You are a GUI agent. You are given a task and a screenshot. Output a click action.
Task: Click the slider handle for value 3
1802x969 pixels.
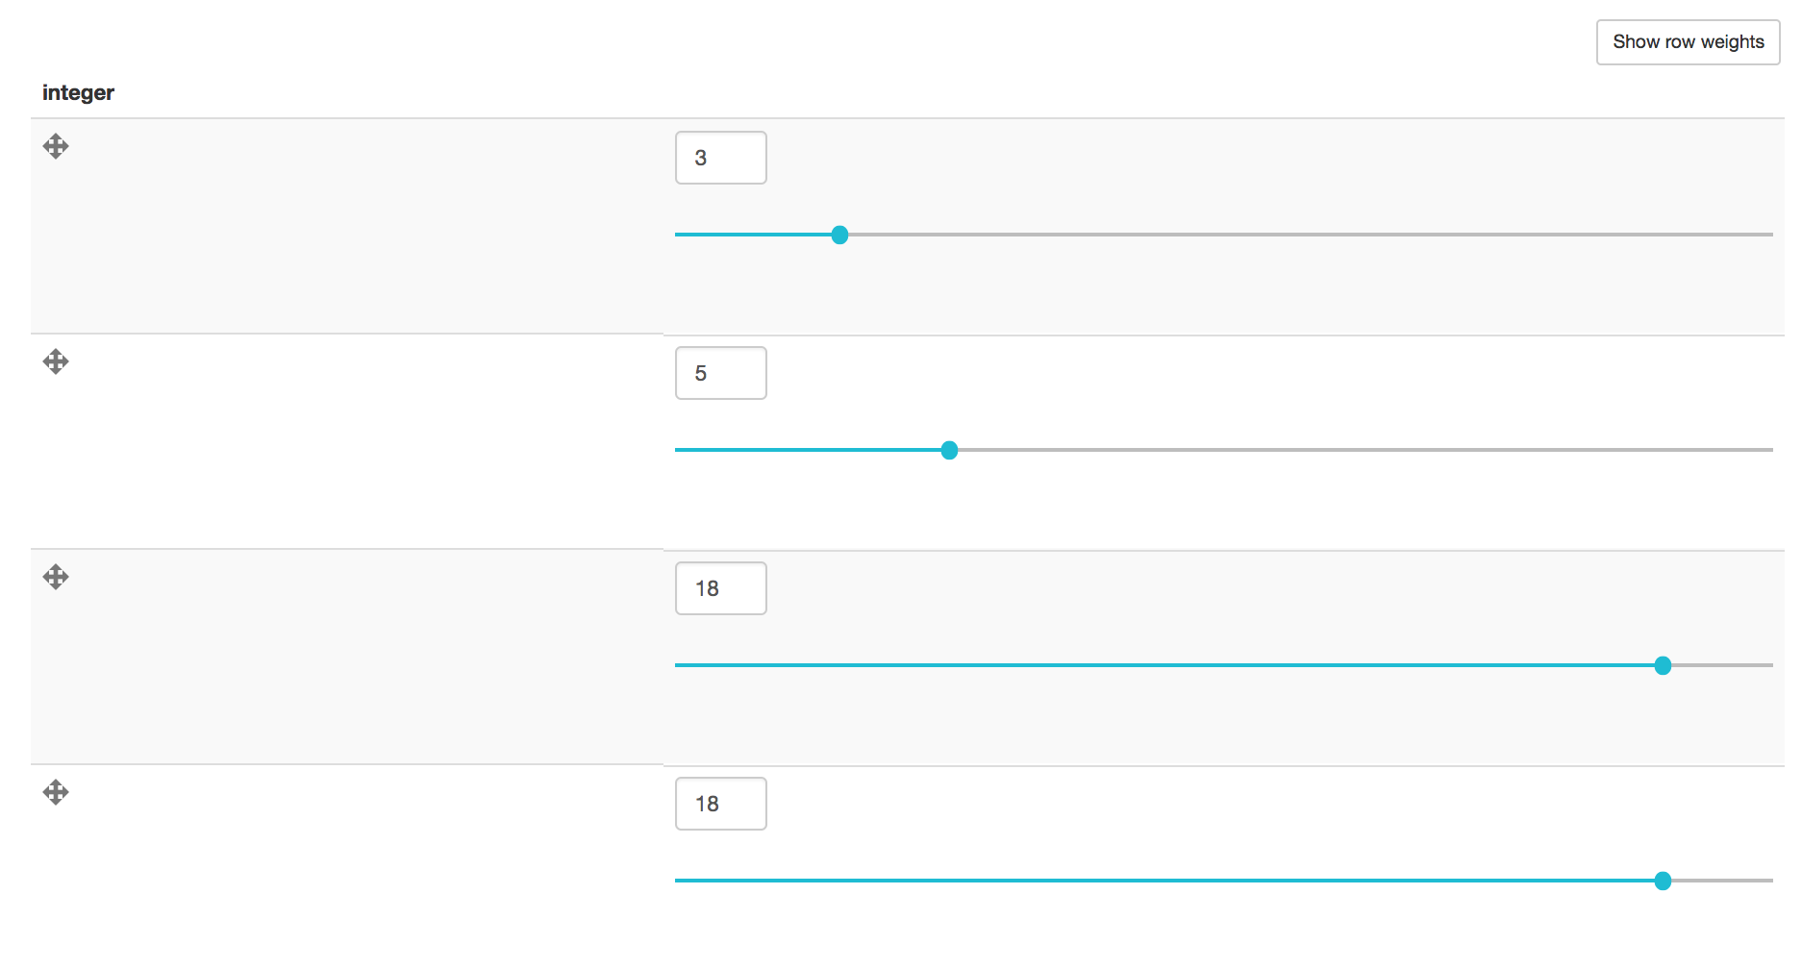click(x=839, y=234)
